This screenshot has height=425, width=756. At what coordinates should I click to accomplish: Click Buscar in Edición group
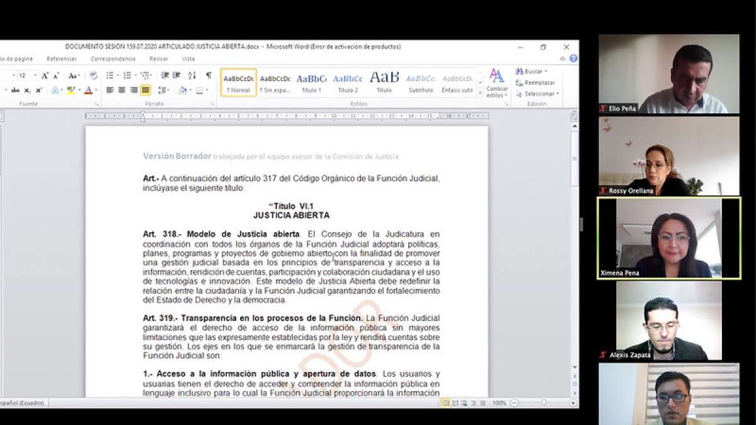pyautogui.click(x=531, y=71)
